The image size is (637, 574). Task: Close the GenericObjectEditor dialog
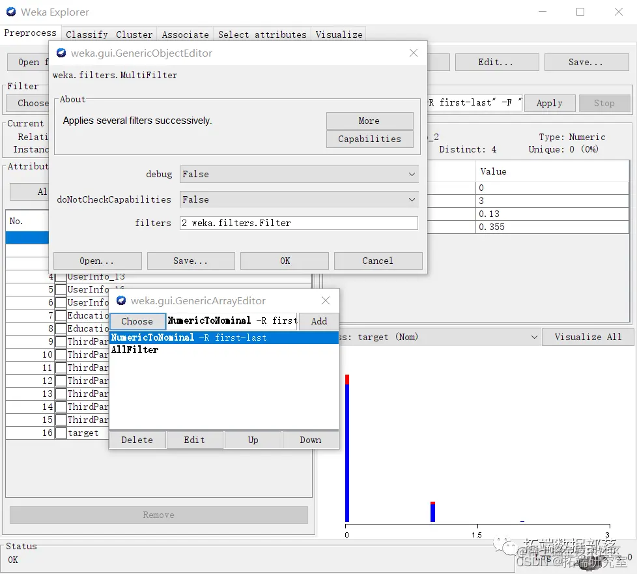point(414,53)
